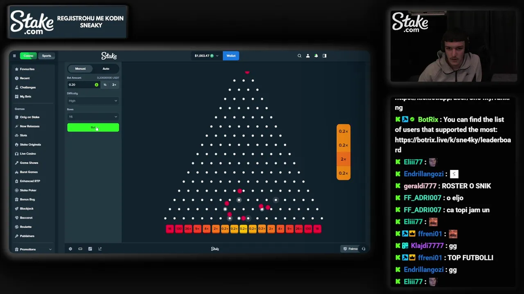Expand the balance currency dropdown
Screen dimensions: 524x294
click(217, 56)
